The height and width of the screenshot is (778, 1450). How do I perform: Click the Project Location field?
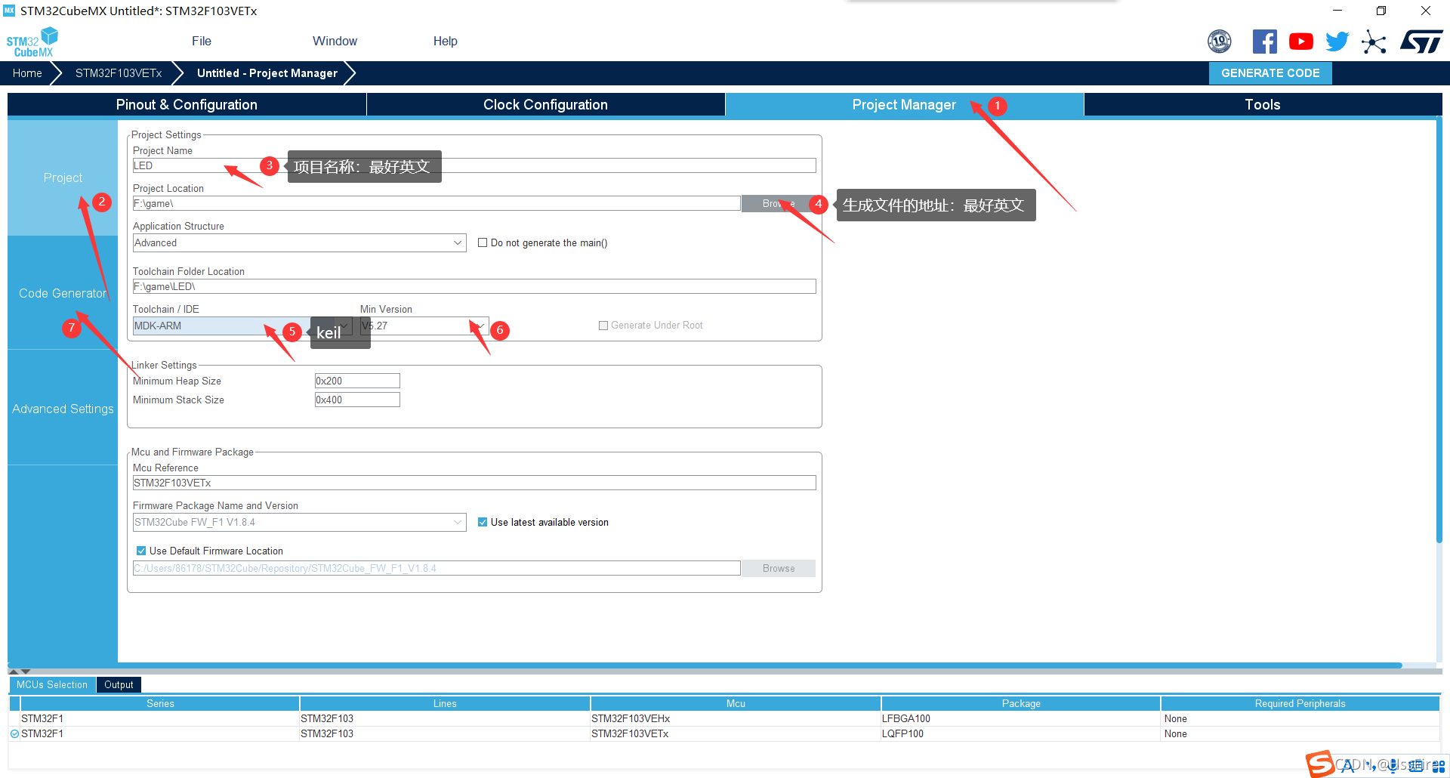click(437, 203)
